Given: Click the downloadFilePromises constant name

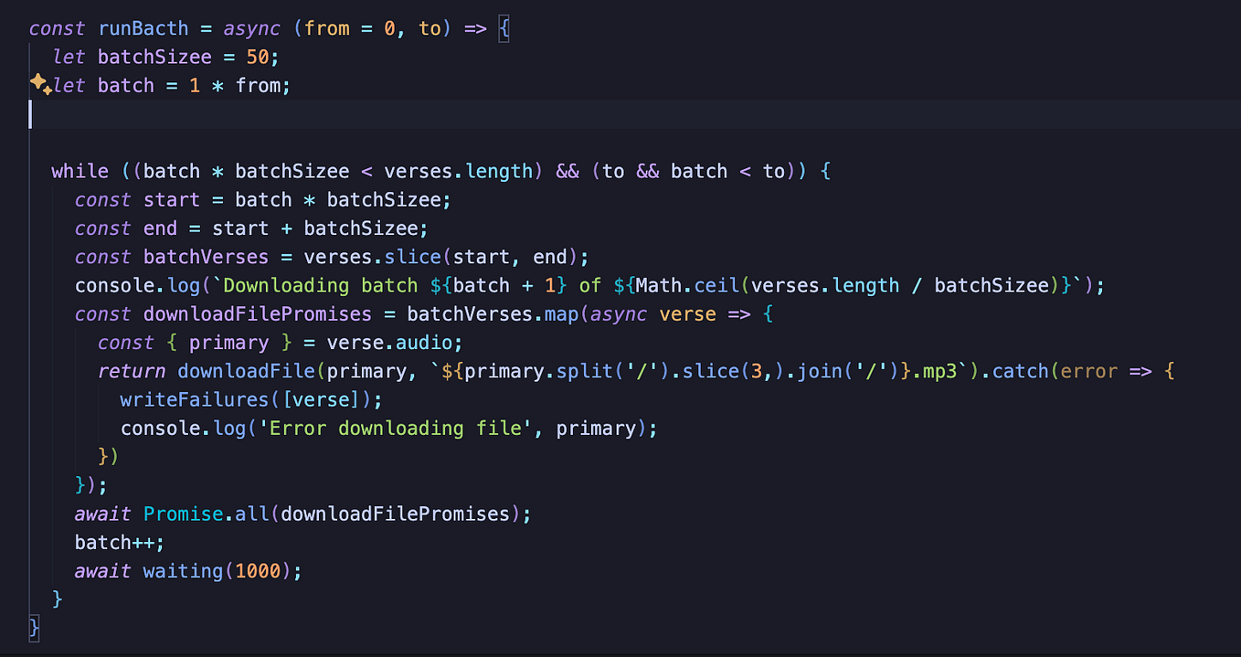Looking at the screenshot, I should (257, 313).
